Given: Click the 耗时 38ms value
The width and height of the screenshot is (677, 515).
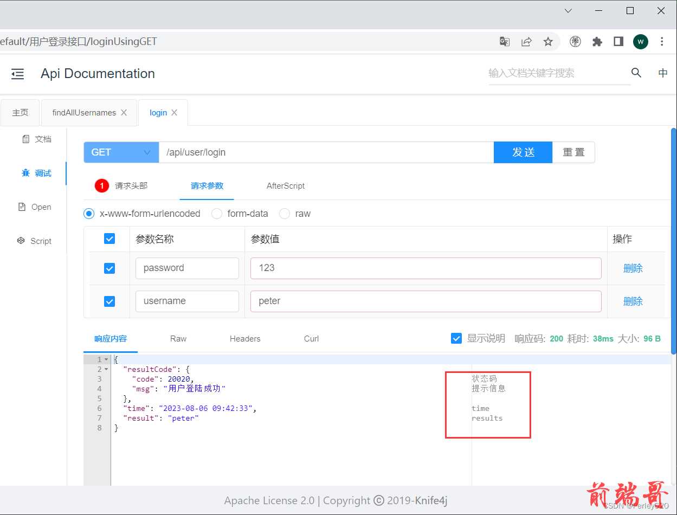Looking at the screenshot, I should pyautogui.click(x=603, y=339).
